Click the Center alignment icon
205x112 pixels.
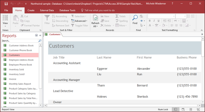(176, 25)
